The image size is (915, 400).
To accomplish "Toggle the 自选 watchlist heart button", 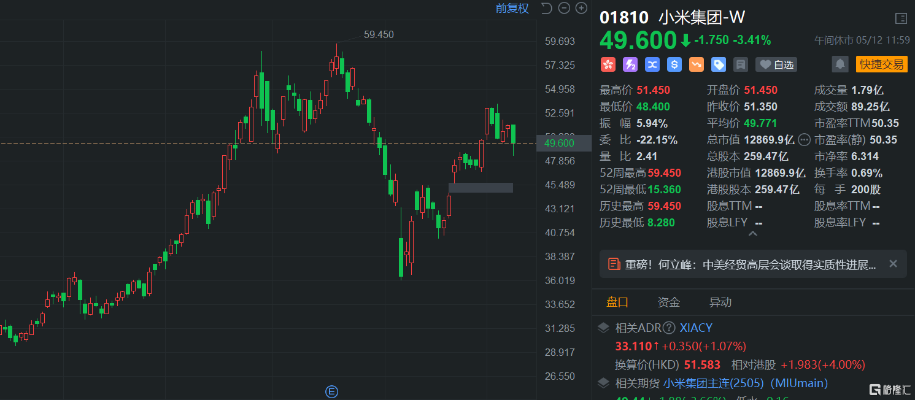I will (777, 64).
